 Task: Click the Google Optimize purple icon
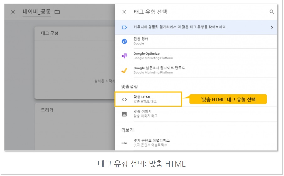point(124,56)
